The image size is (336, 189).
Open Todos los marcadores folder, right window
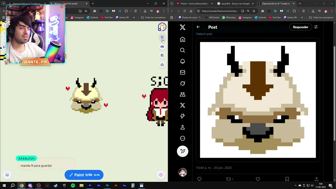coord(321,18)
